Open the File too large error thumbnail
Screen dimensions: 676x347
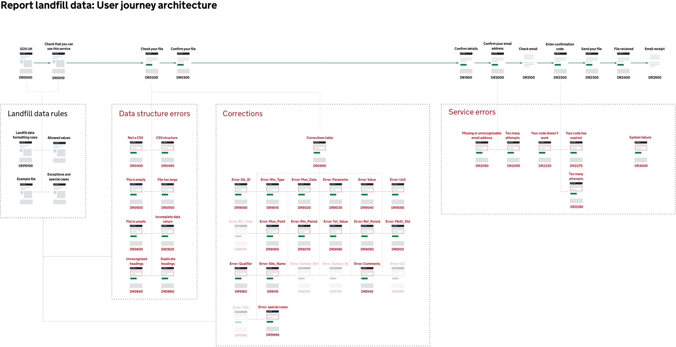pos(167,193)
